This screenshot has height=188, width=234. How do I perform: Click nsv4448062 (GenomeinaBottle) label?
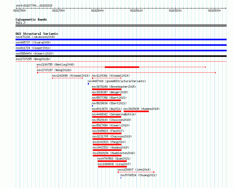114,114
